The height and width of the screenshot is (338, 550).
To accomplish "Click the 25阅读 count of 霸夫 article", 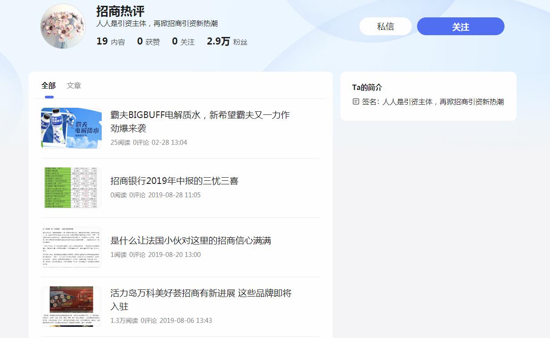I will [x=120, y=143].
